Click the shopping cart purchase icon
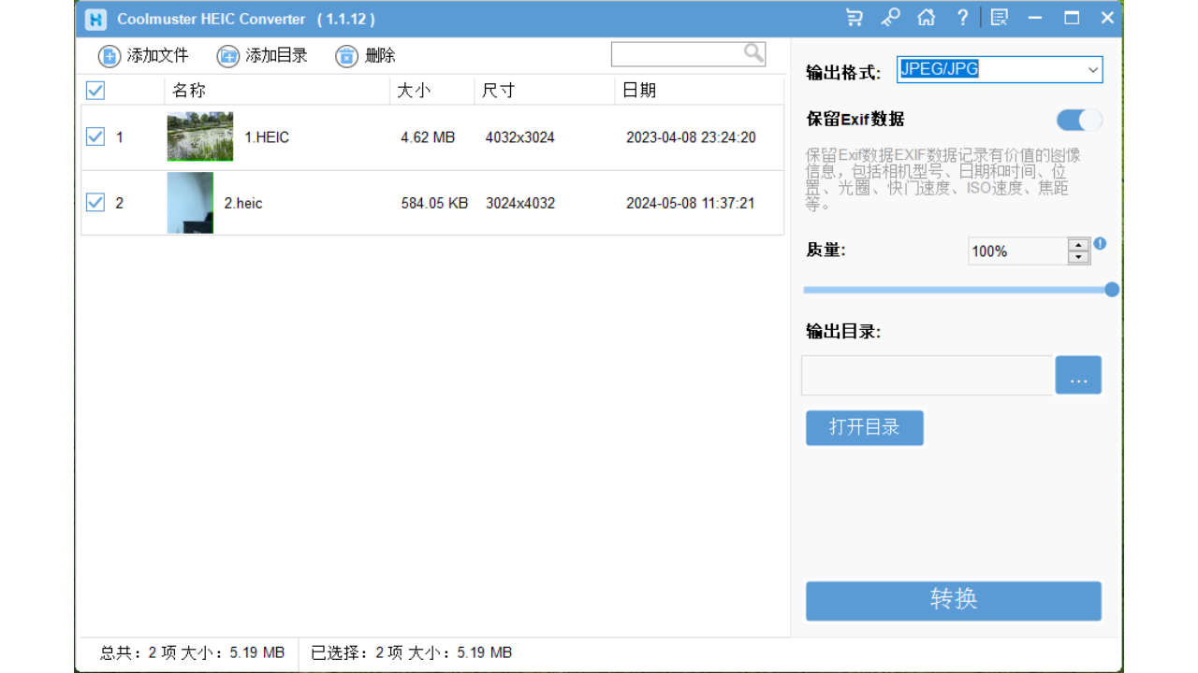 [855, 18]
